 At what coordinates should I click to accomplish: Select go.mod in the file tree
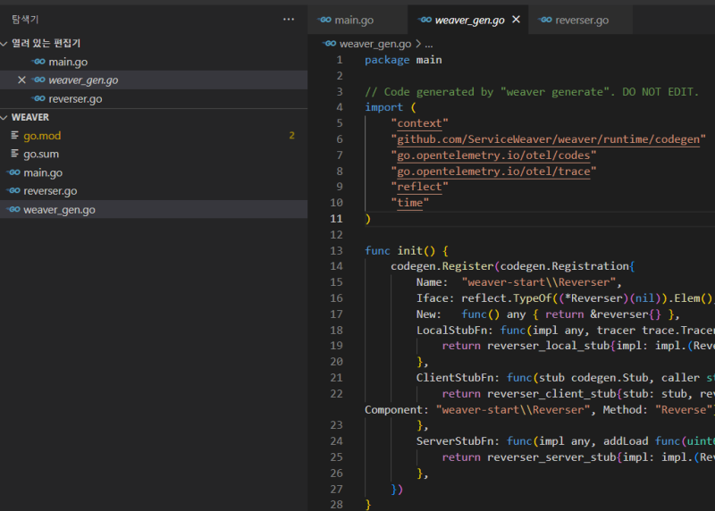click(42, 136)
